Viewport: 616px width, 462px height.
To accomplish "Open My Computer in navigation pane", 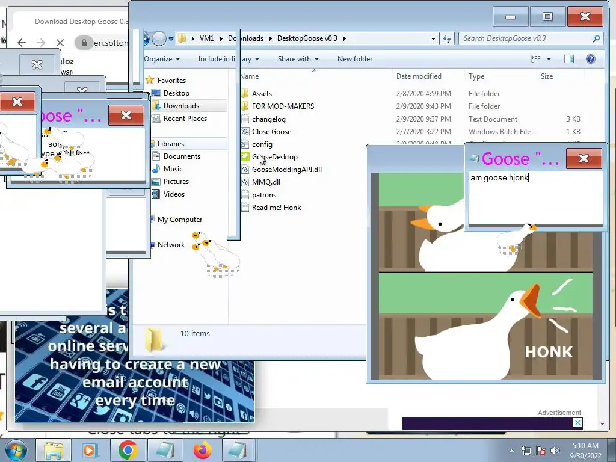I will click(179, 219).
